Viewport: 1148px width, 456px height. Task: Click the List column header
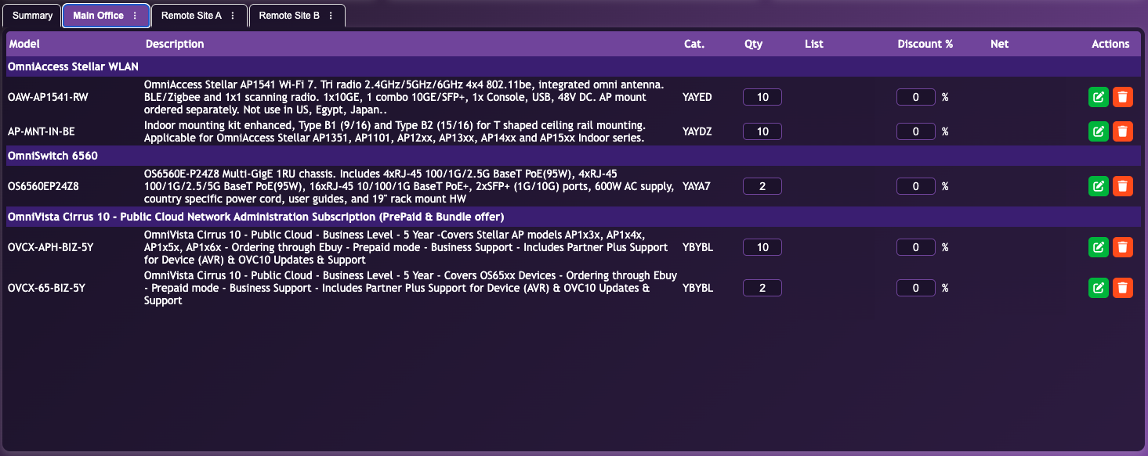(814, 44)
